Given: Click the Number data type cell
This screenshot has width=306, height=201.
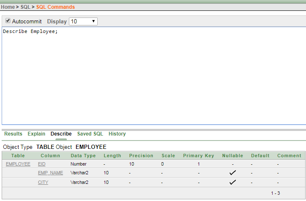Looking at the screenshot, I should click(x=78, y=164).
